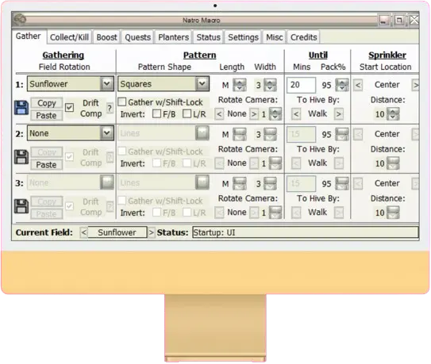
Task: Click the Natro Macro title bar app icon
Action: 20,20
